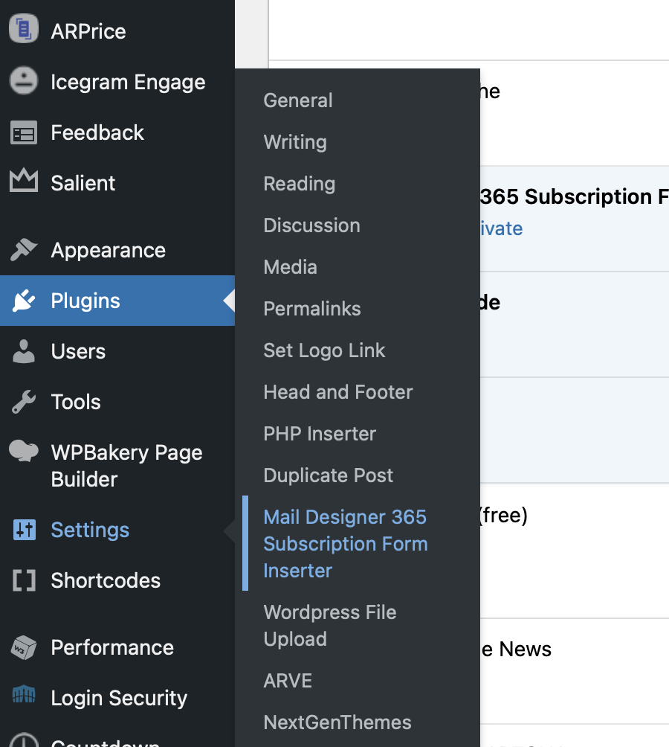Open the Feedback menu item
The width and height of the screenshot is (669, 747).
(97, 132)
